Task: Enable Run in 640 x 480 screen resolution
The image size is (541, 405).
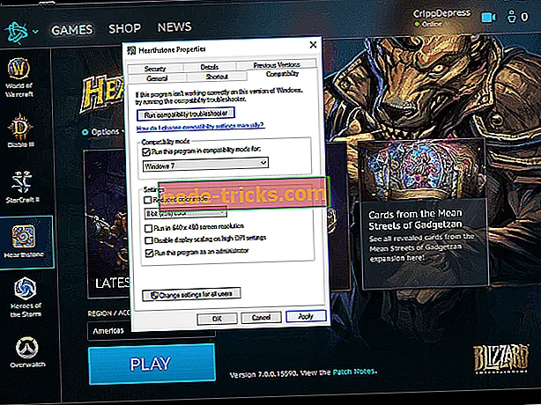Action: coord(148,228)
